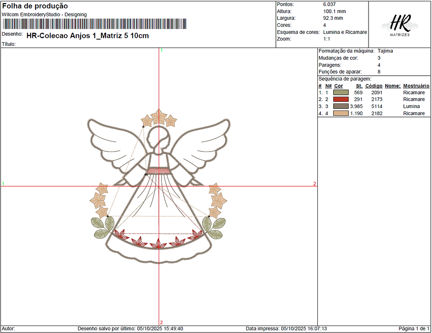Screen dimensions: 432x333
Task: Click the 'Wilcom EmbroideryStudio - Designing' text
Action: (45, 15)
